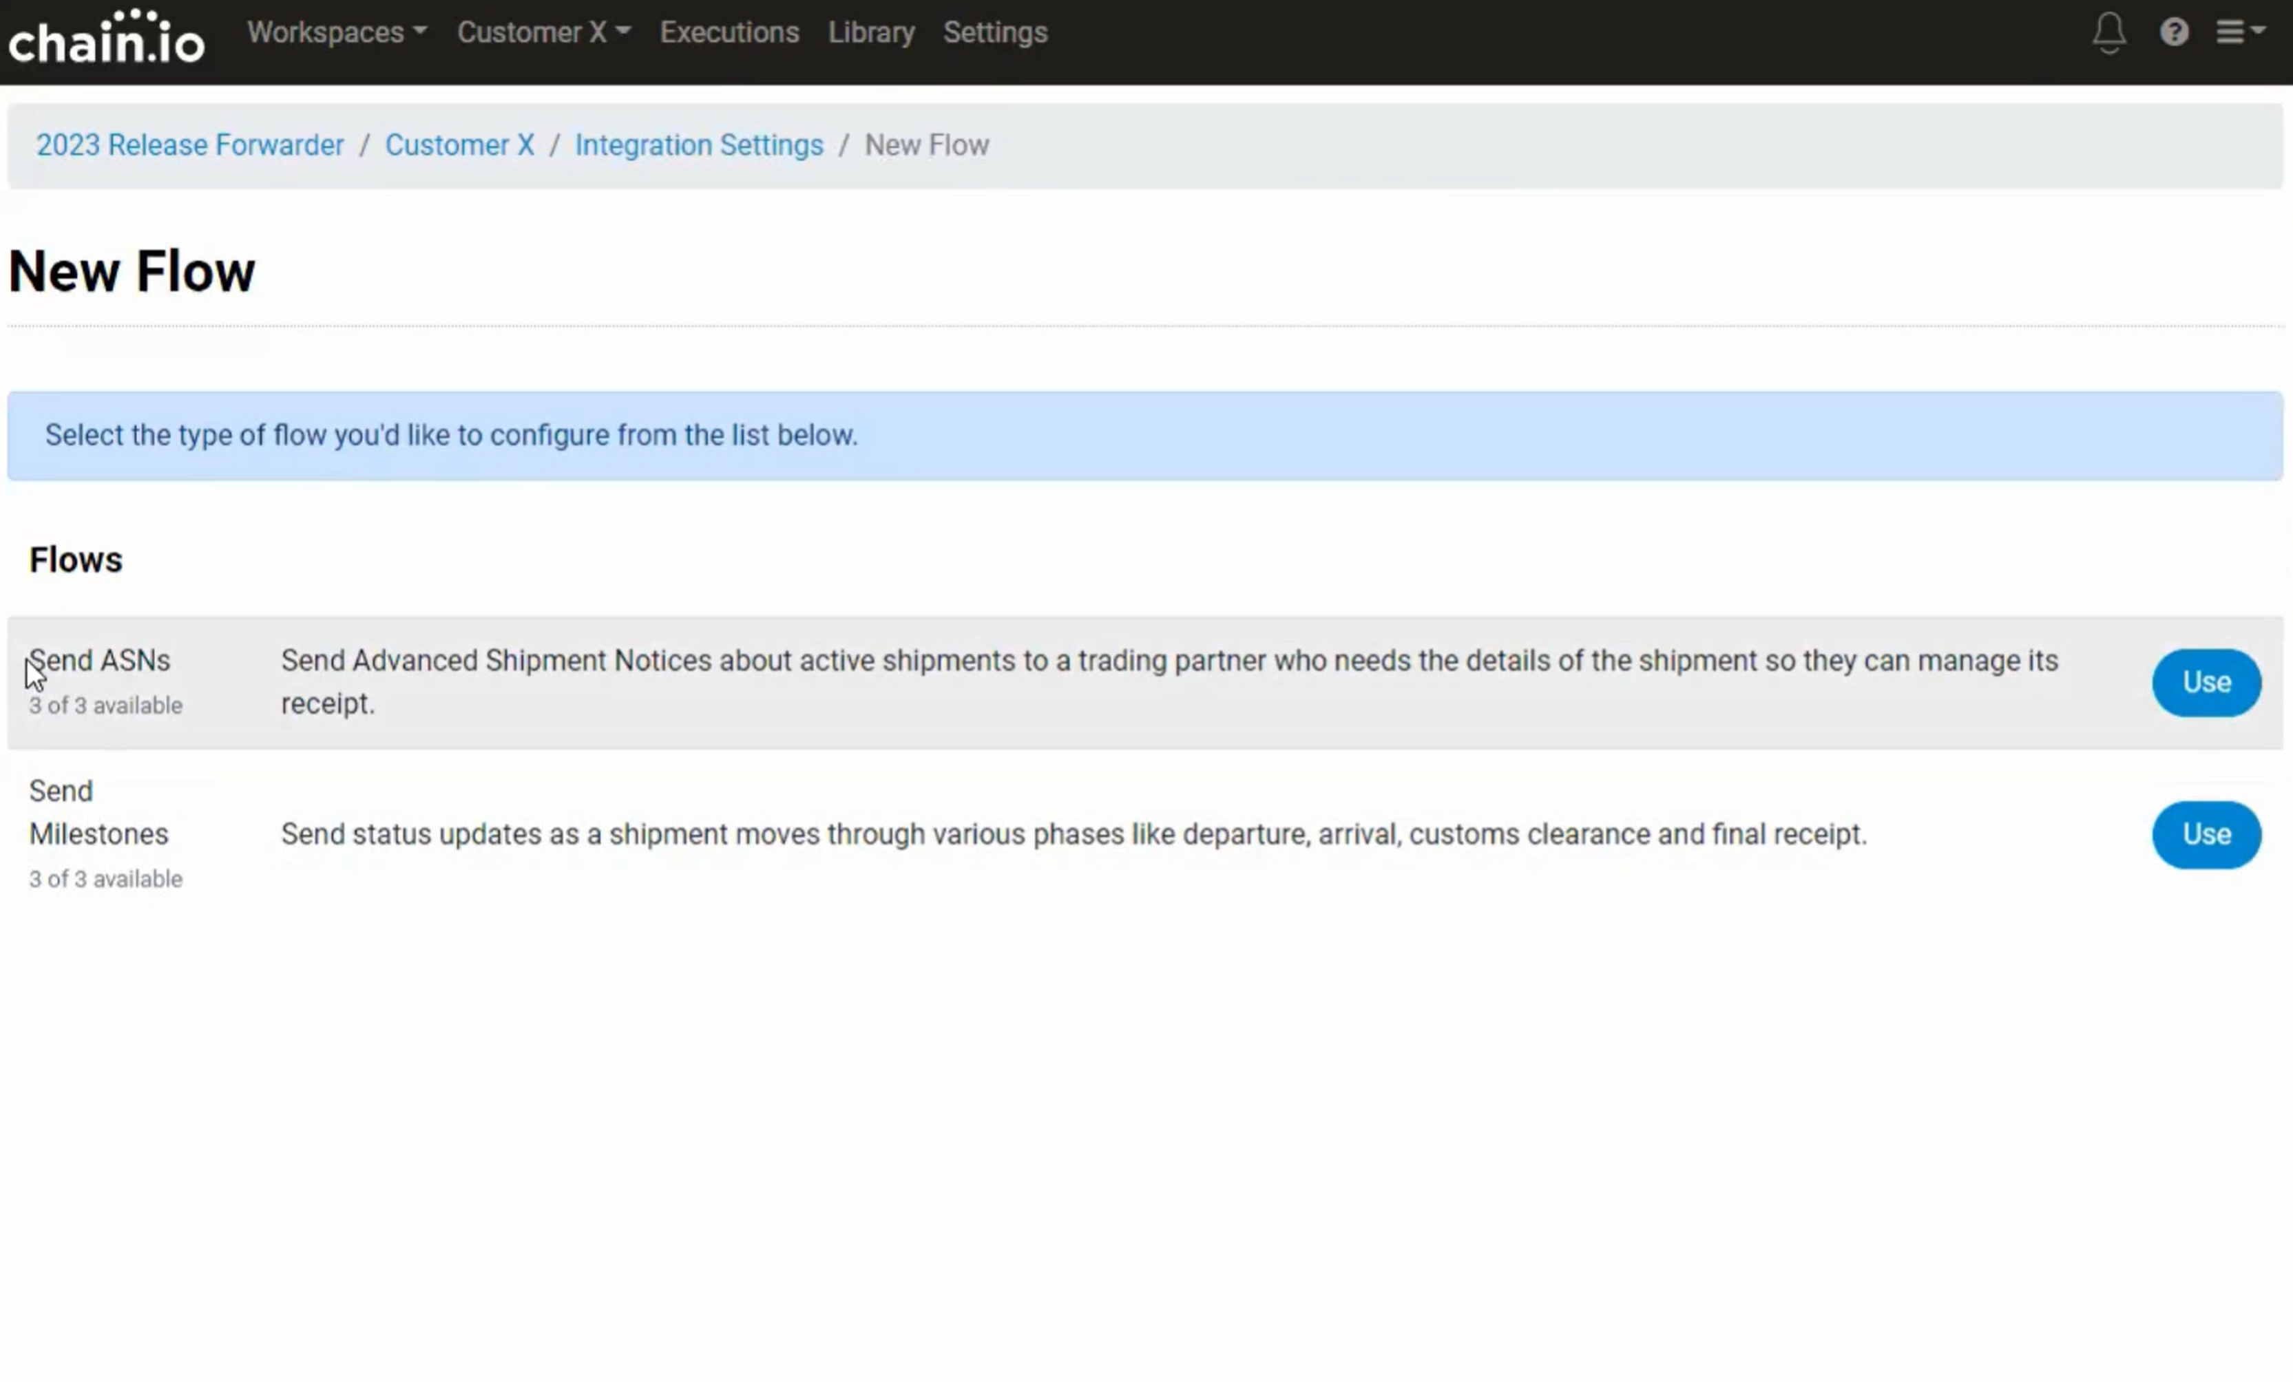
Task: Navigate to Integration Settings breadcrumb
Action: (x=698, y=145)
